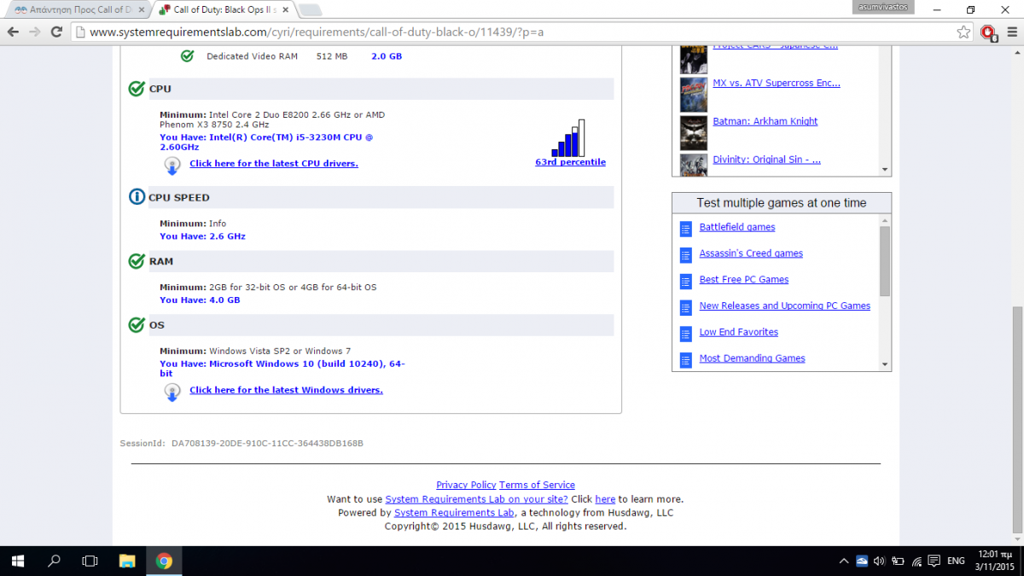Click the download icon beside Windows drivers link
The image size is (1024, 576).
[172, 392]
